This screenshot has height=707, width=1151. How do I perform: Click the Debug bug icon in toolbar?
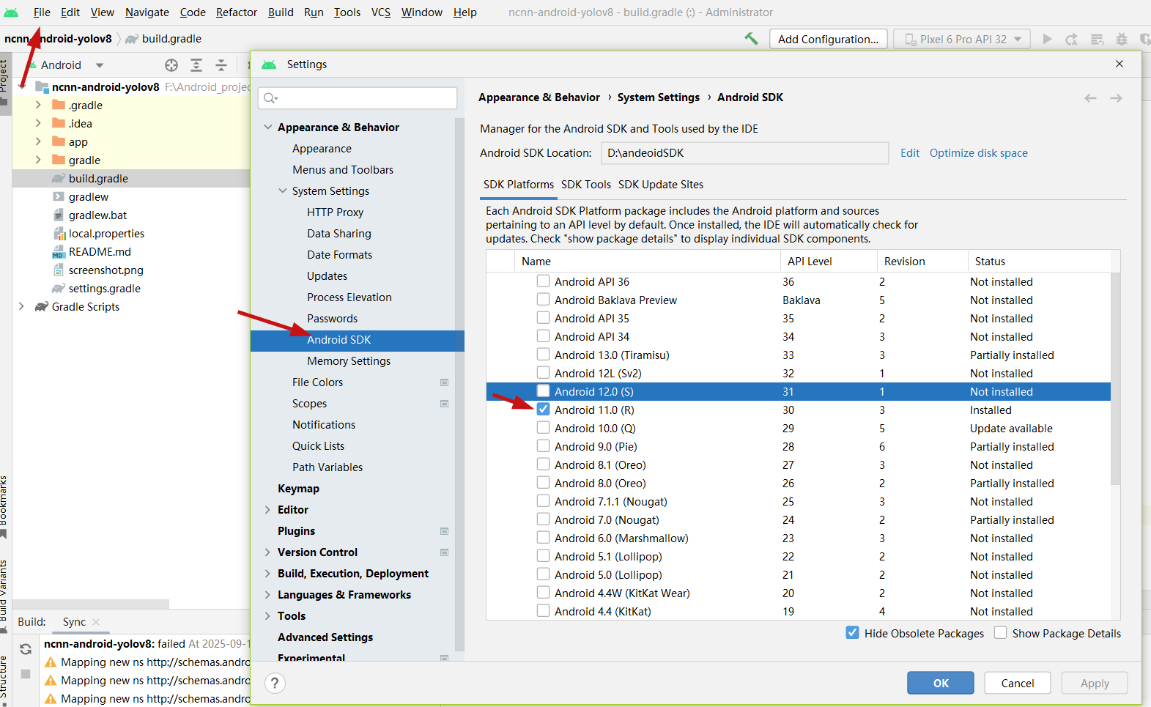[x=1121, y=39]
